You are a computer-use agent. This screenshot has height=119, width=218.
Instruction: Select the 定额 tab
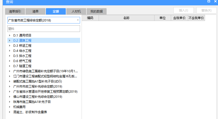pos(56,11)
